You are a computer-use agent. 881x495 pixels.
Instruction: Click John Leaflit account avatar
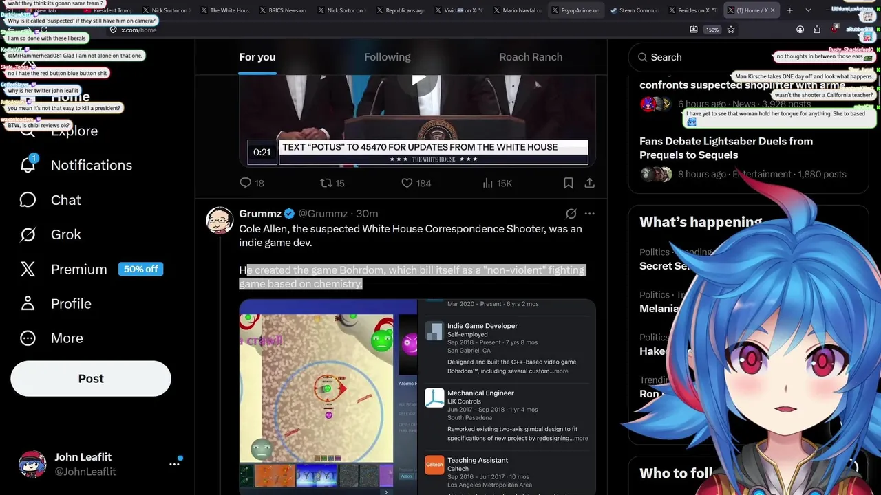coord(32,464)
